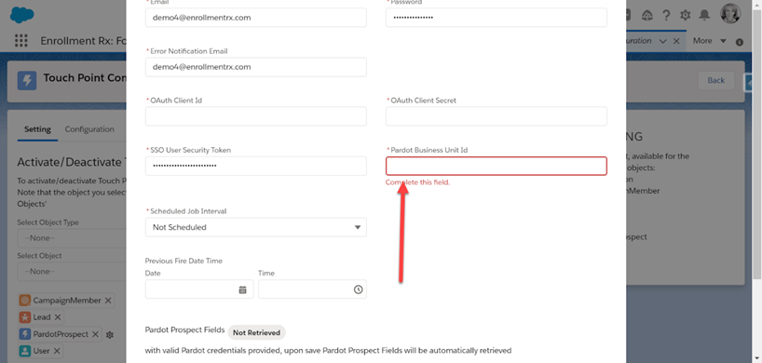Remove the User object pill

(57, 351)
